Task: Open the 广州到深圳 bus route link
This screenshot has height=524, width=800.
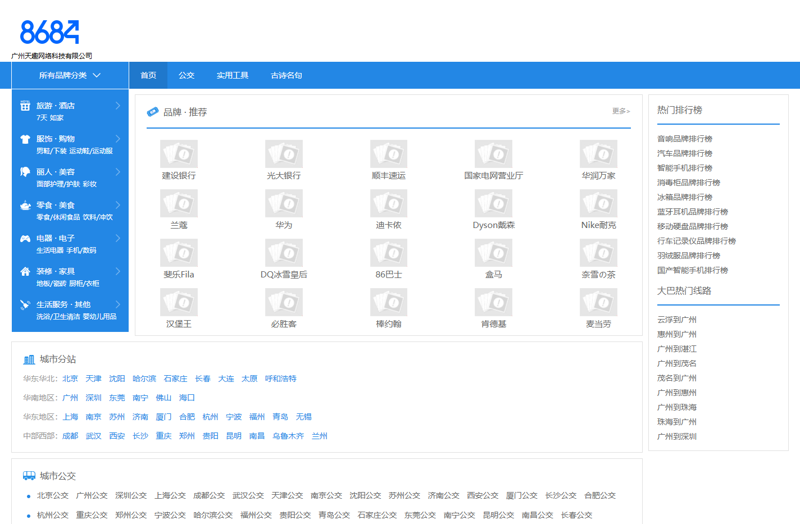Action: (x=677, y=436)
